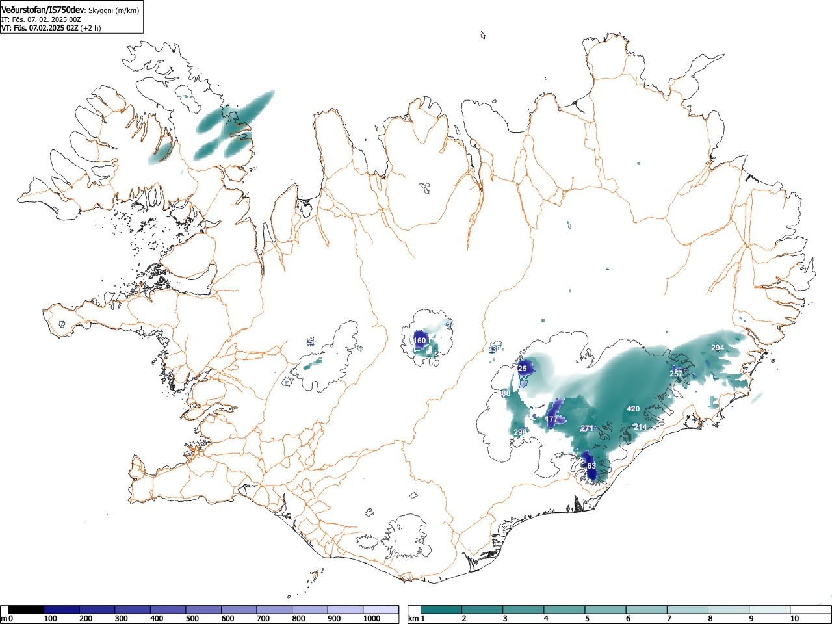Click the visibility value '63' near the south coast
Image resolution: width=832 pixels, height=624 pixels.
coord(591,466)
